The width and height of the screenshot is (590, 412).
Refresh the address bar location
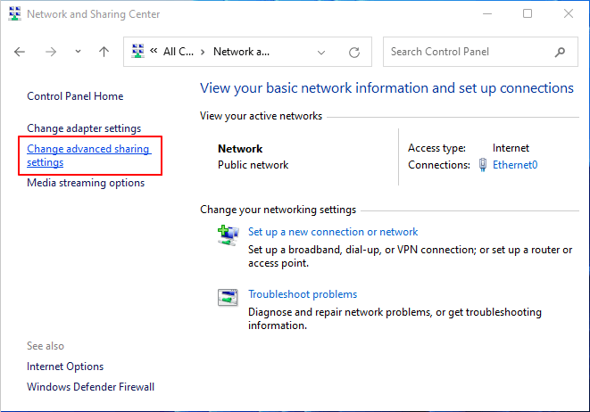(x=354, y=52)
